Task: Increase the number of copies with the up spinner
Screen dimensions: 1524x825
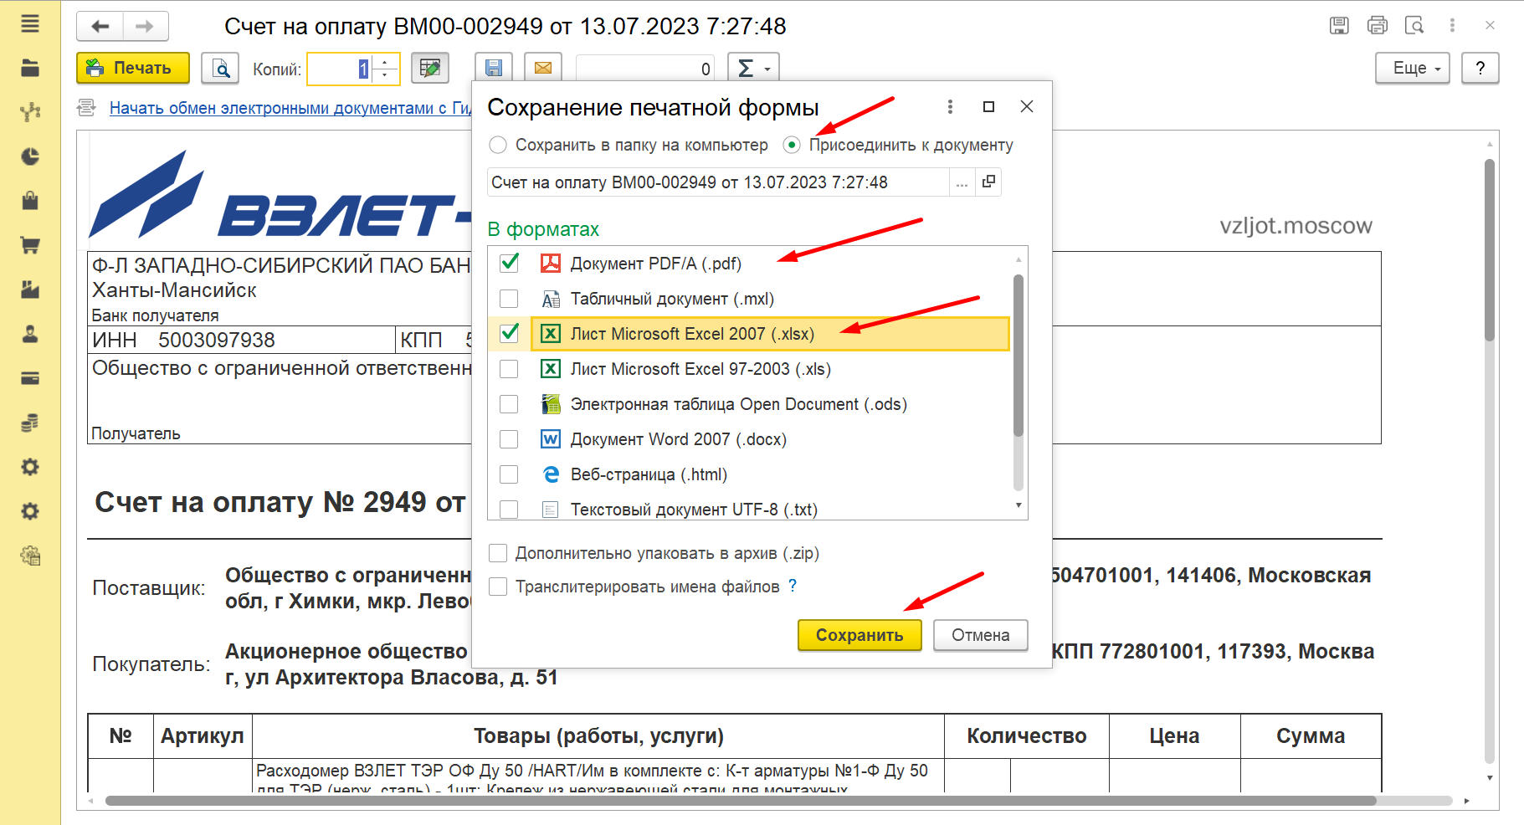Action: 385,61
